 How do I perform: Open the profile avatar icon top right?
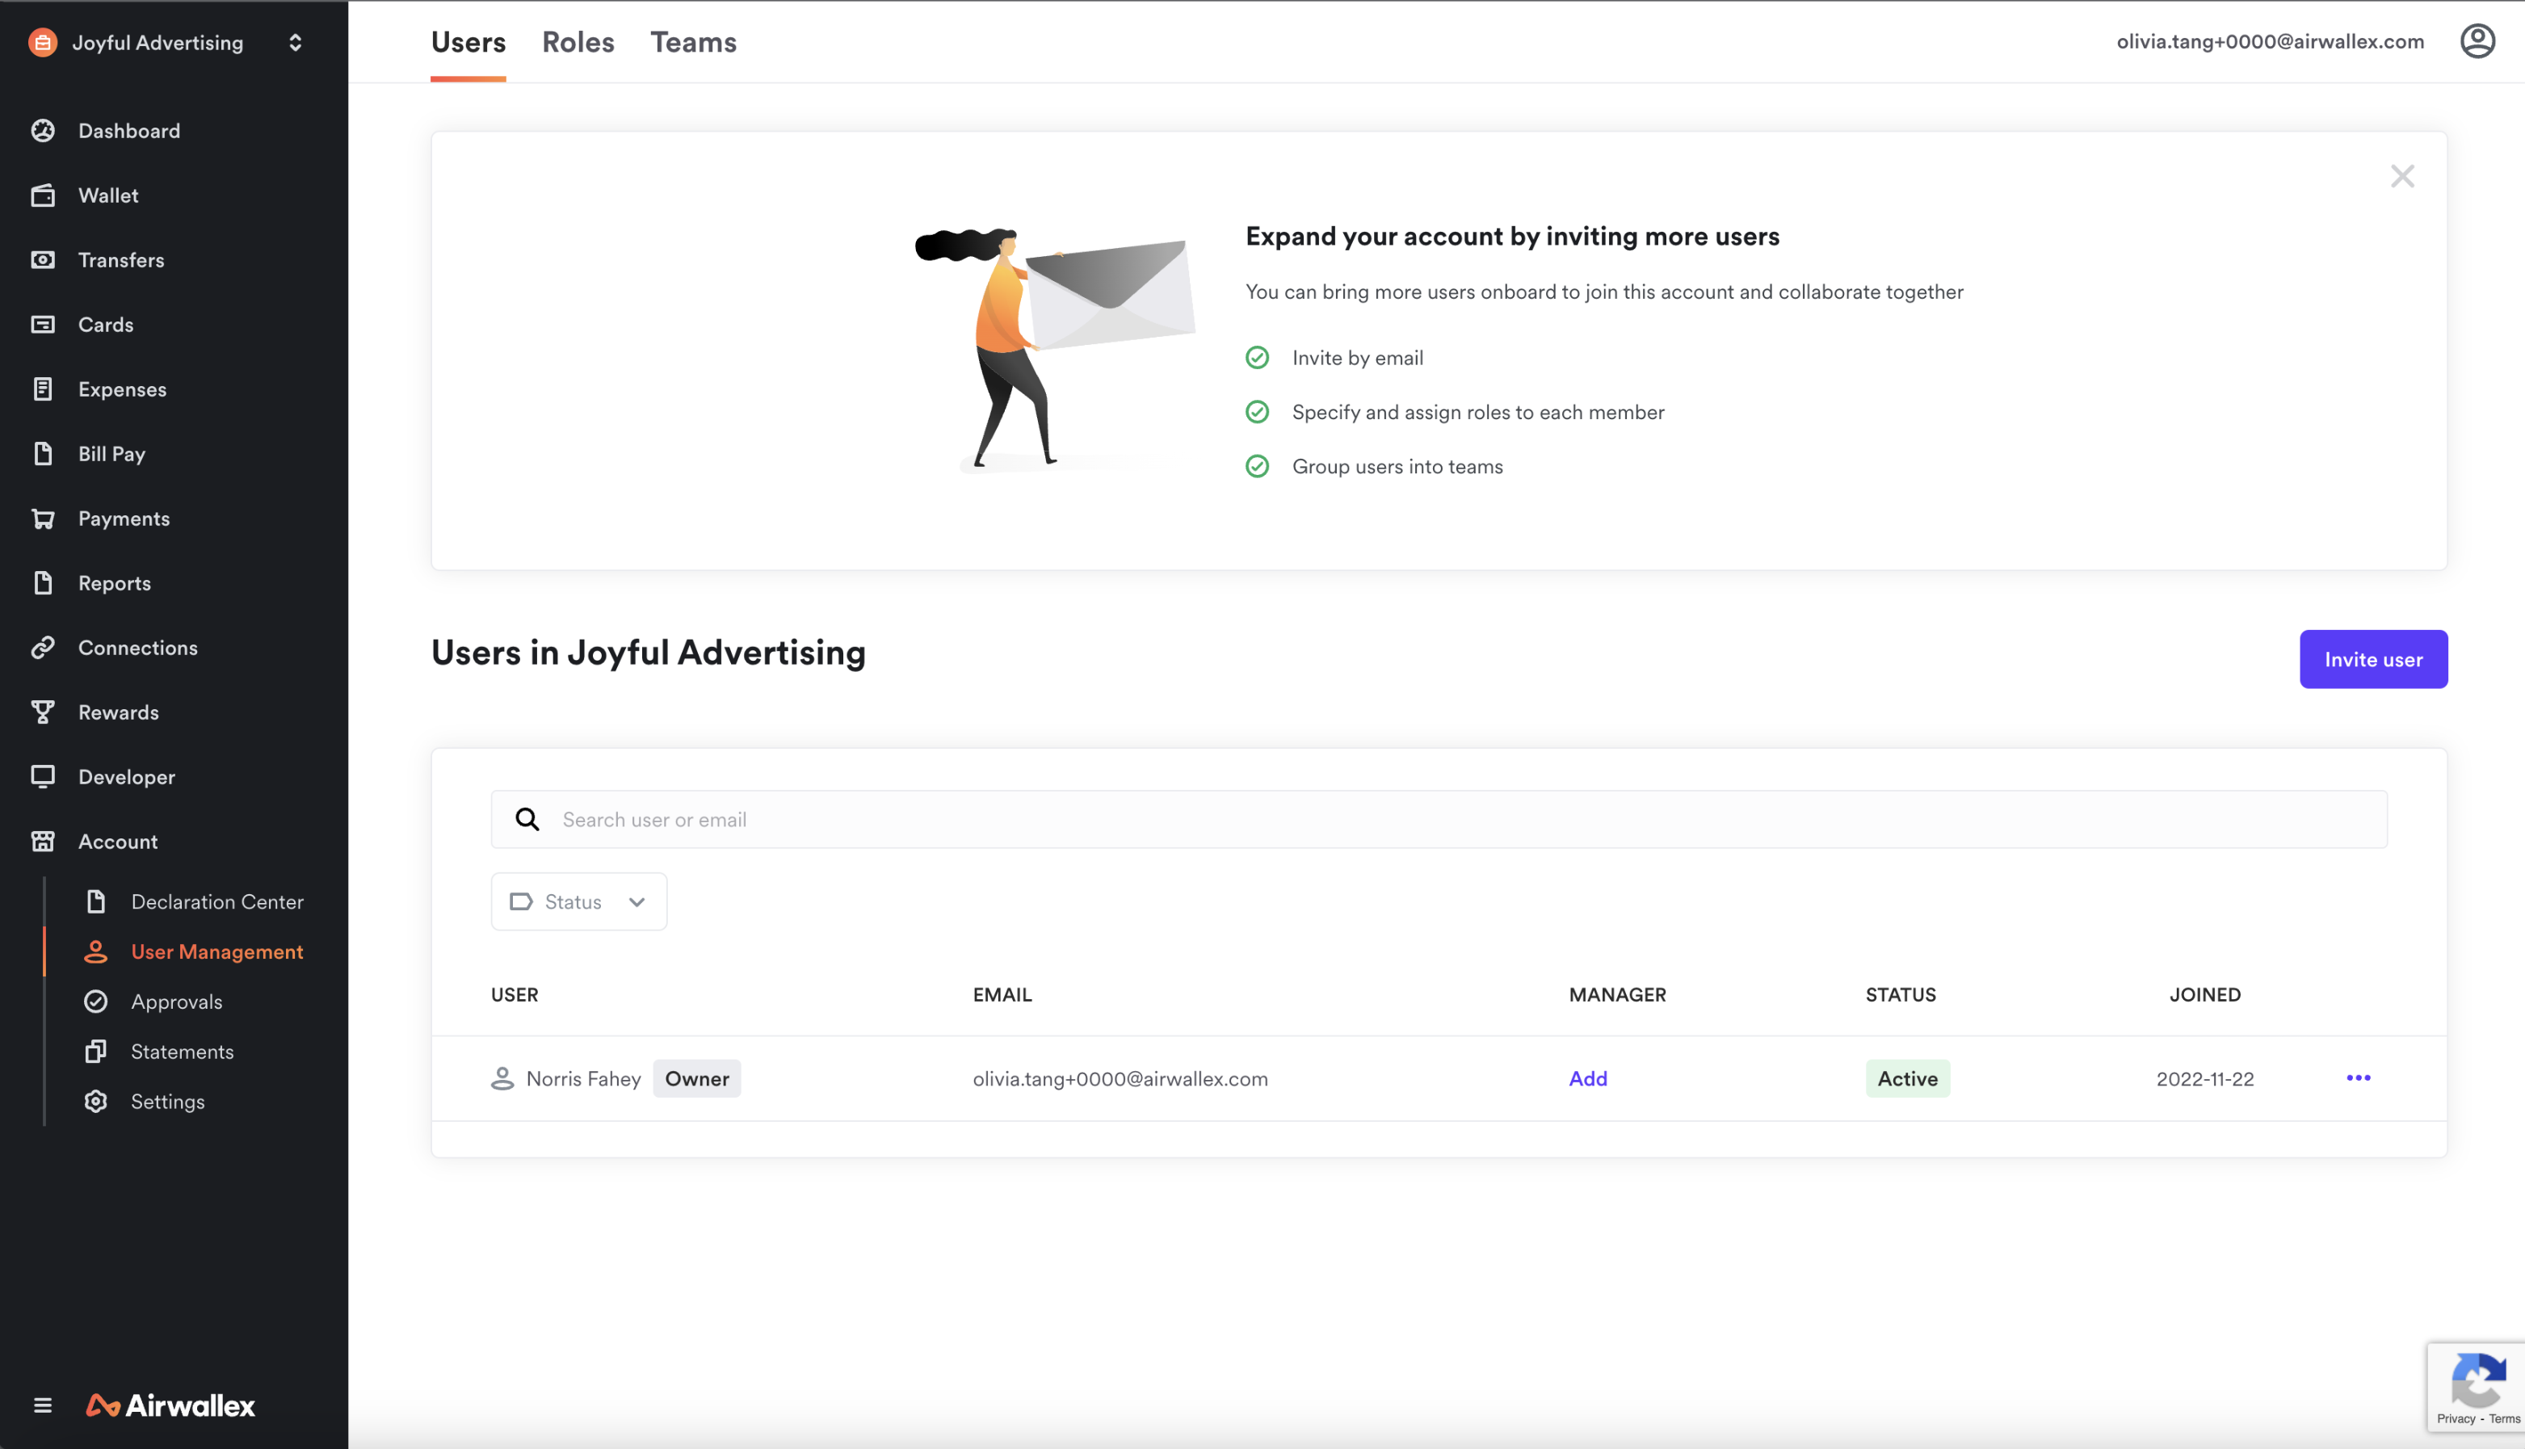[x=2477, y=41]
